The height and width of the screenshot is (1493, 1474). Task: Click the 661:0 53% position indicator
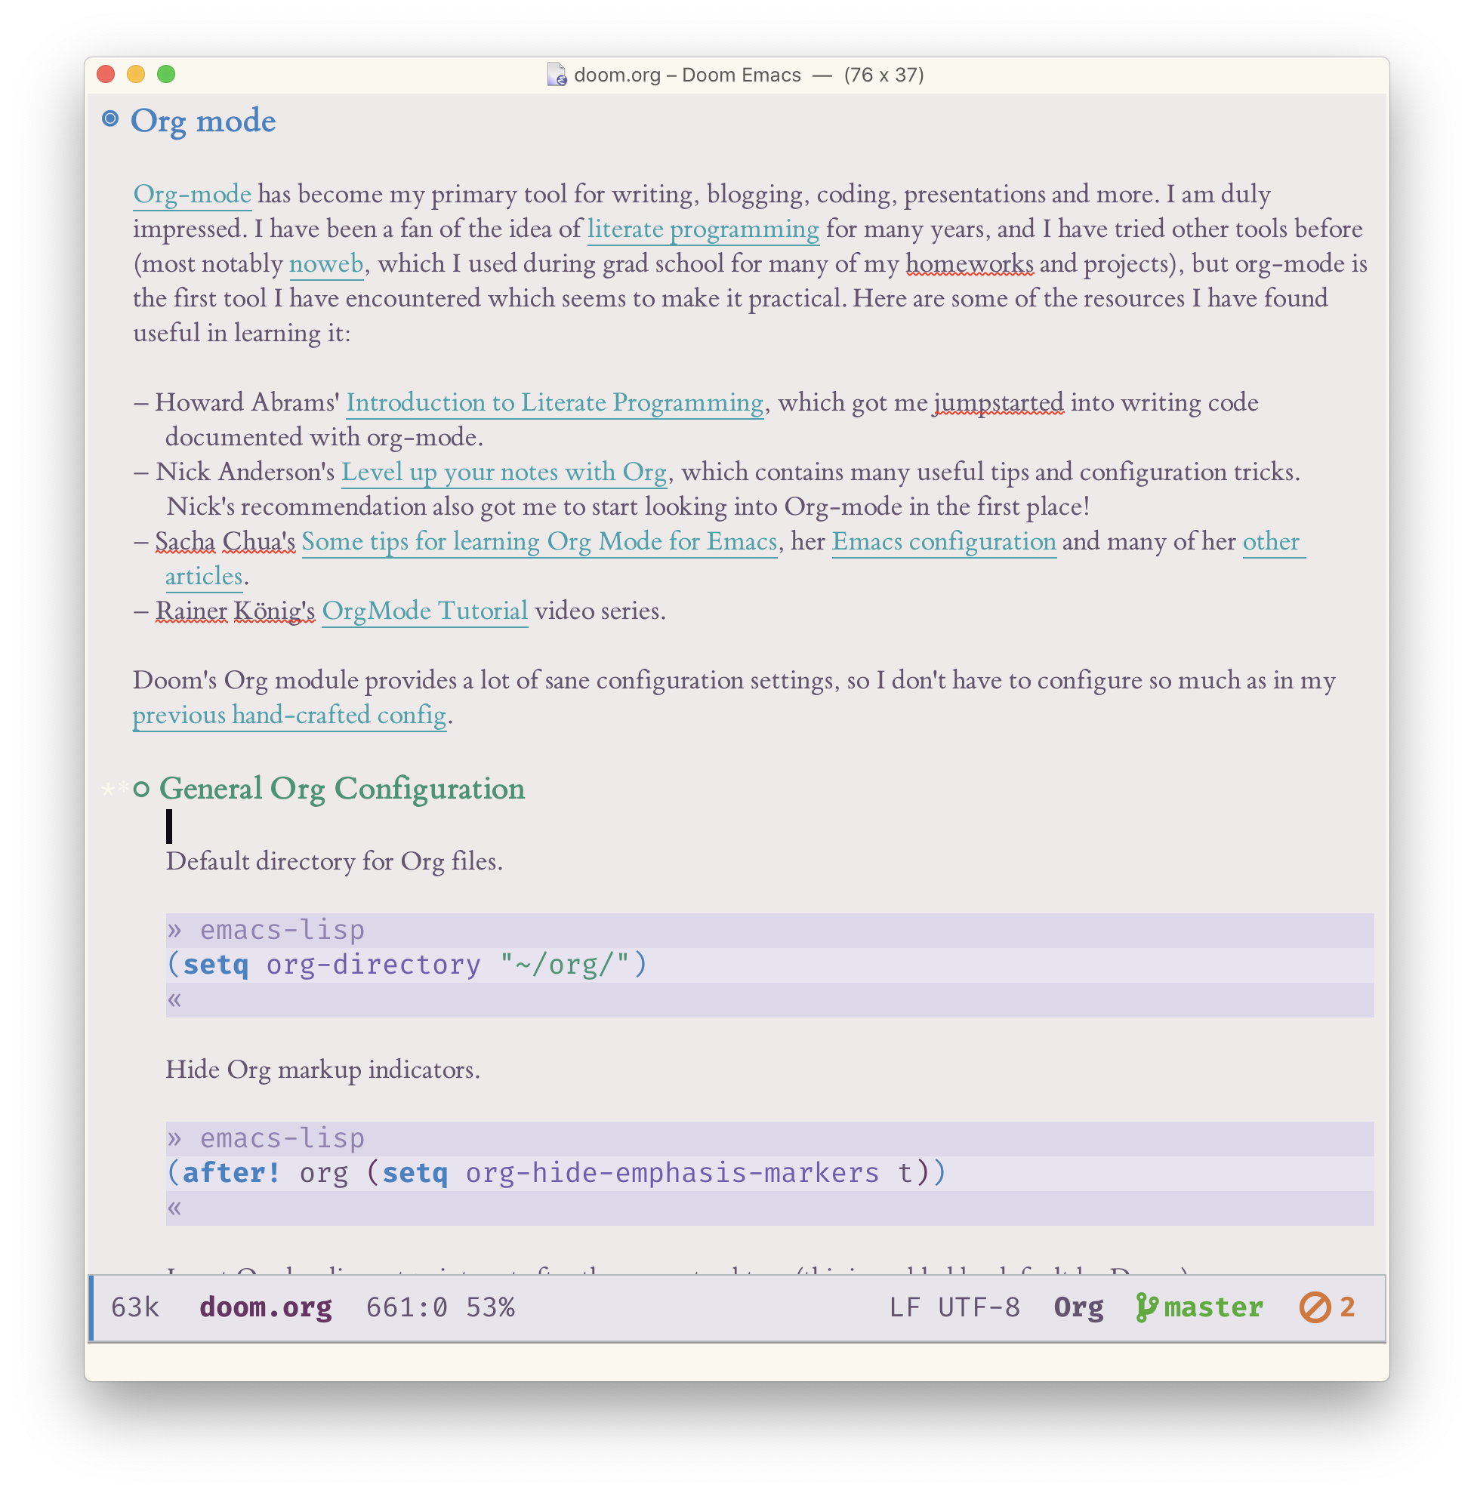439,1307
